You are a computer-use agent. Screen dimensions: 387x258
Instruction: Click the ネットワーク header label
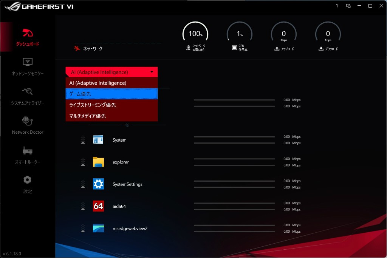(93, 49)
